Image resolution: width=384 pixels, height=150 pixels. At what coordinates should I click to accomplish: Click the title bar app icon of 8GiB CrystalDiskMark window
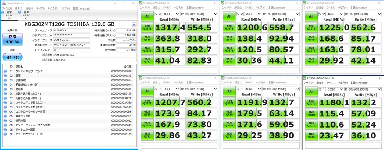pos(141,78)
